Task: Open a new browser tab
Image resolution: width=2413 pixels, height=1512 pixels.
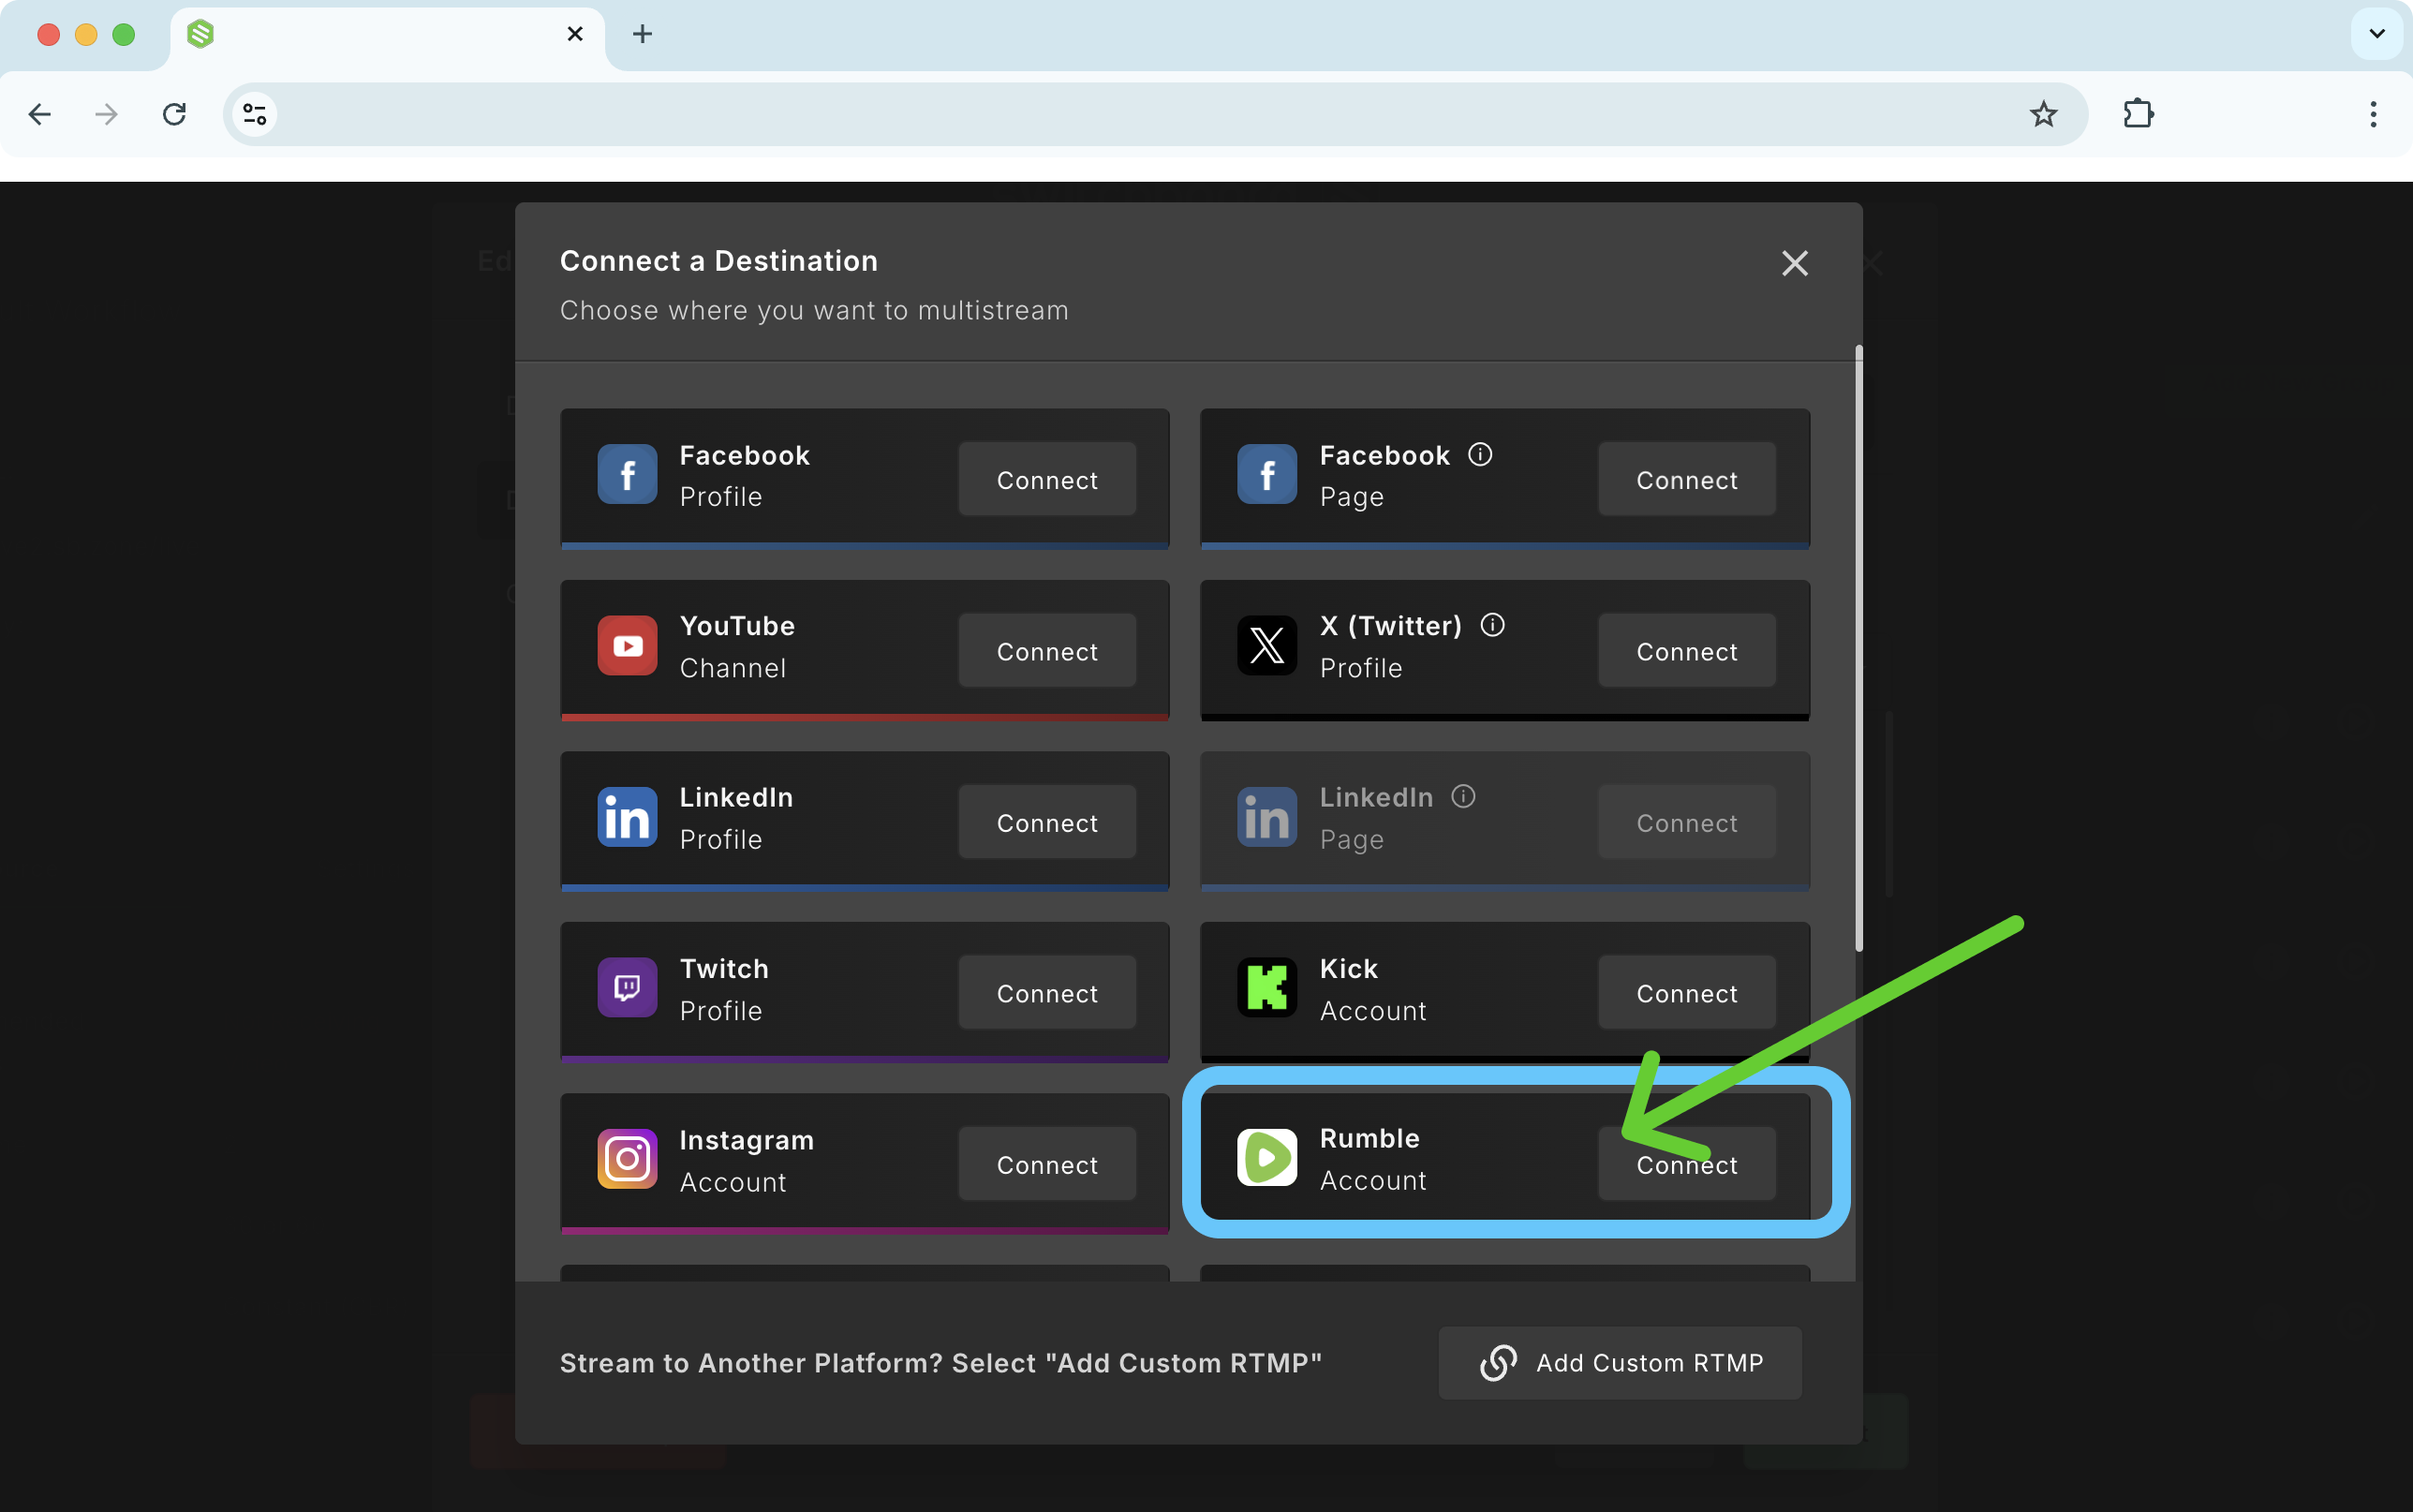Action: 642,35
